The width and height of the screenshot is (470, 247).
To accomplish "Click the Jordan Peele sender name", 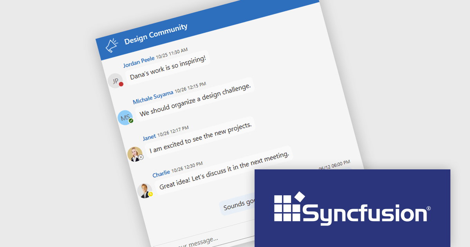I will tap(139, 61).
